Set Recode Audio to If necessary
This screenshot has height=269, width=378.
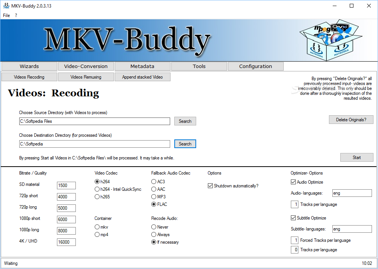(x=165, y=242)
